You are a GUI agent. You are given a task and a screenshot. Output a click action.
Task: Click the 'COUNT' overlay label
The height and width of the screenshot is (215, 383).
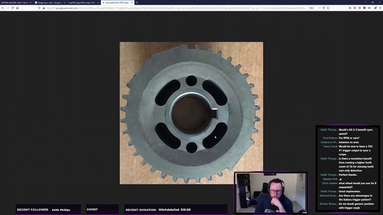pyautogui.click(x=92, y=209)
